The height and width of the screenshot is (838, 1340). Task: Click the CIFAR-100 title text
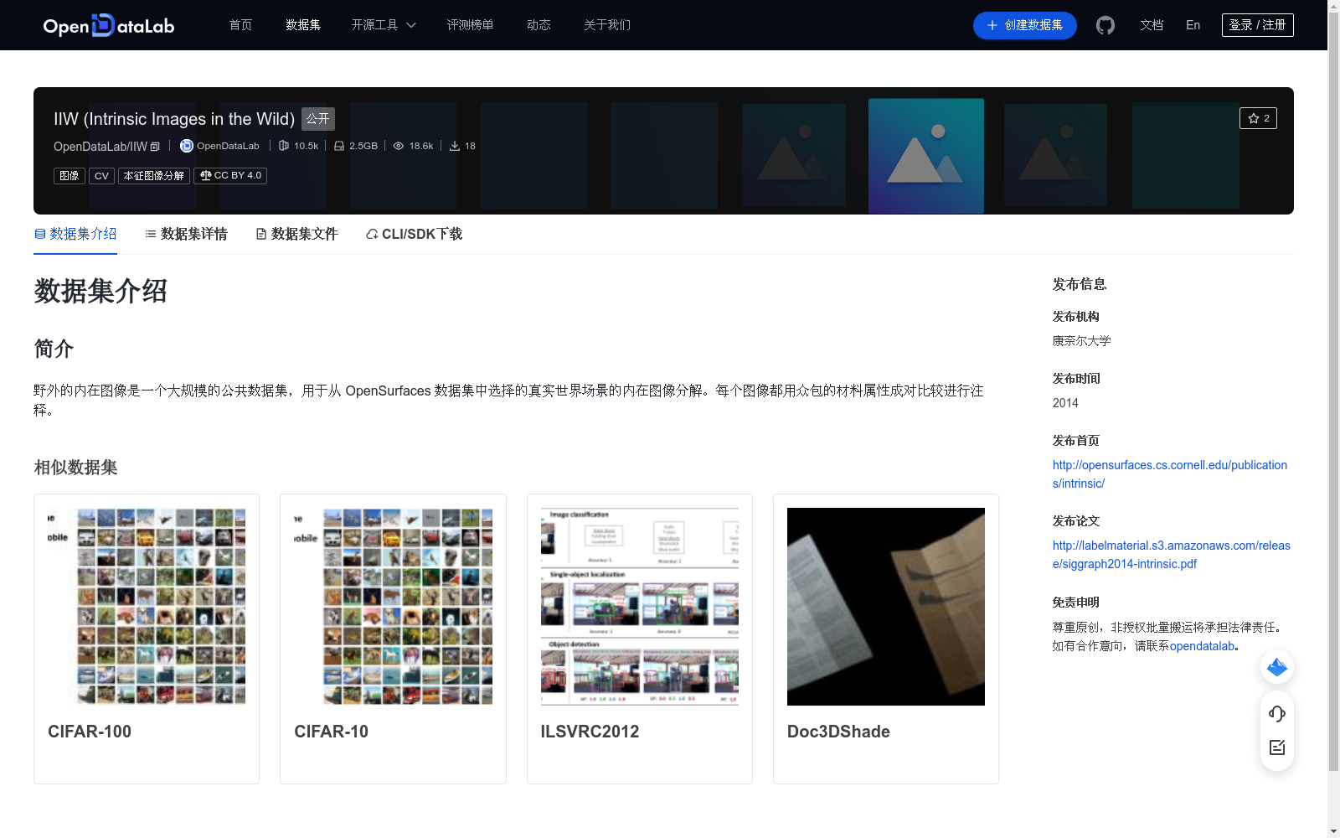90,732
